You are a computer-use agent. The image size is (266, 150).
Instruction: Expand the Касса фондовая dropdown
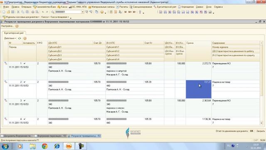60,17
